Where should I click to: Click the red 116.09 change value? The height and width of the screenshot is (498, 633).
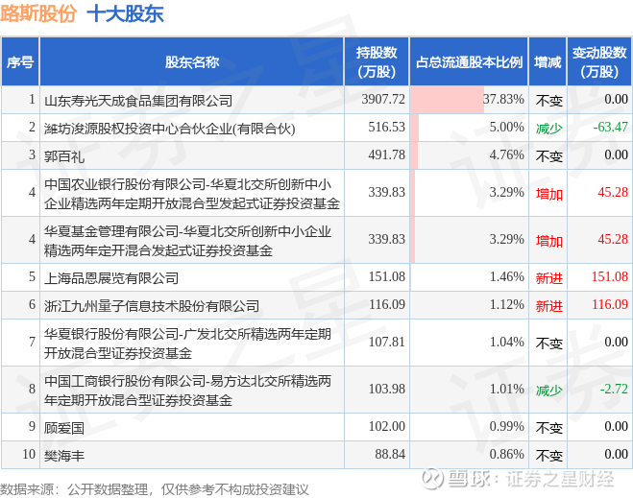pos(610,304)
